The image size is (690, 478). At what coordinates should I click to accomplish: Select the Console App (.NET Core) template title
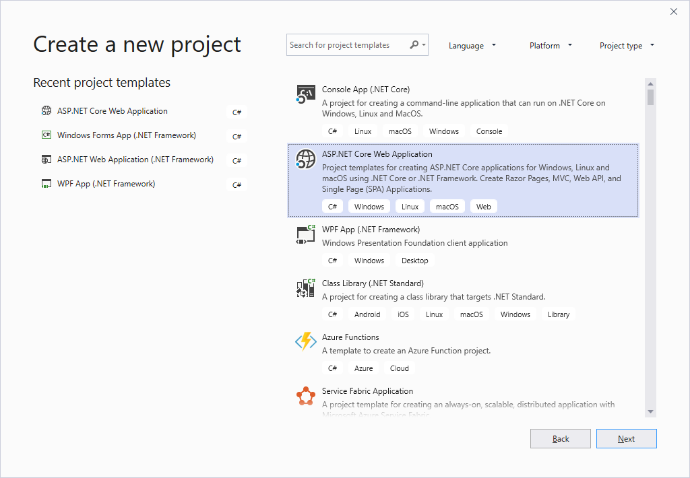[366, 90]
